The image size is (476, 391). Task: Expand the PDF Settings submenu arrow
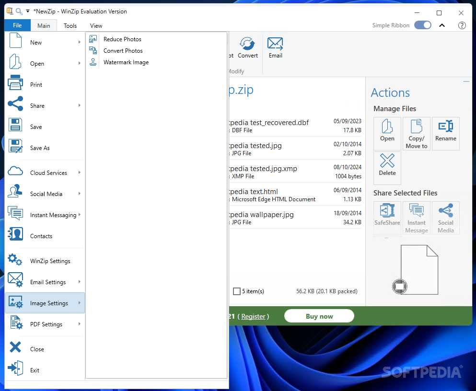[80, 323]
